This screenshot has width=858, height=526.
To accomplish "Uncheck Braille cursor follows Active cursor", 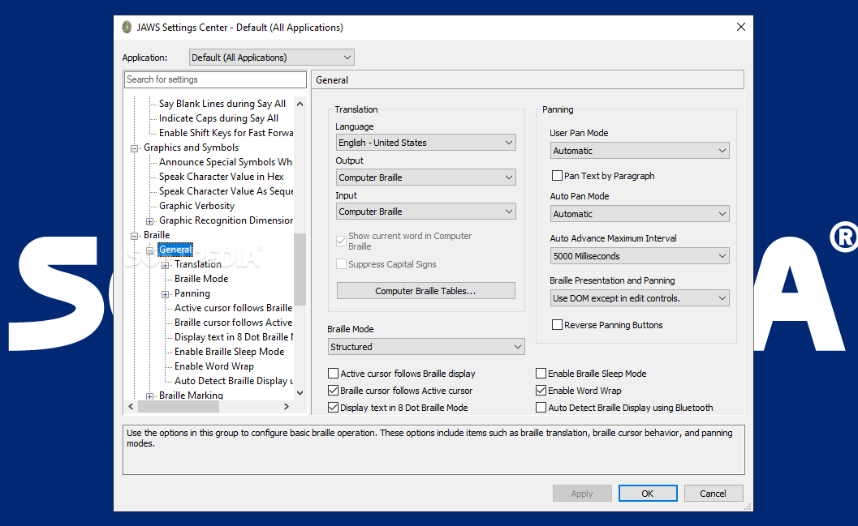I will [333, 391].
